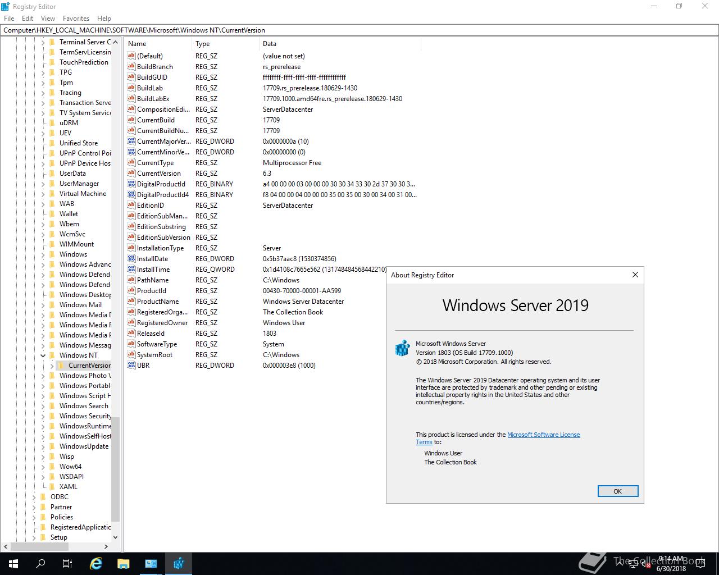Open the Help menu
Viewport: 719px width, 575px height.
(x=104, y=18)
